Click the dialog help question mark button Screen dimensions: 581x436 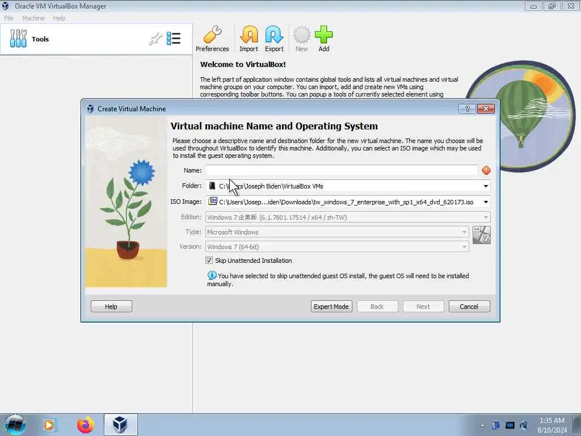click(x=467, y=108)
